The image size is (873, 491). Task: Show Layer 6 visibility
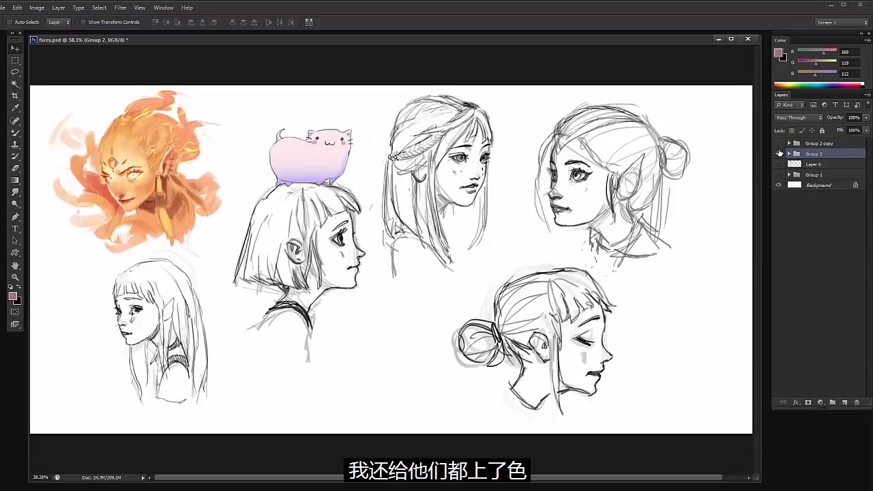point(778,164)
